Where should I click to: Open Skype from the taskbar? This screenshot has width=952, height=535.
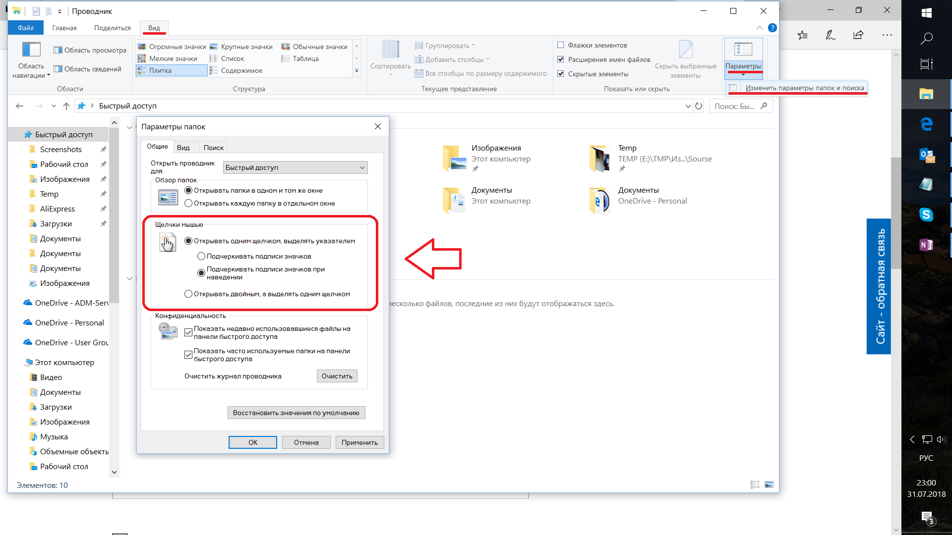click(926, 214)
